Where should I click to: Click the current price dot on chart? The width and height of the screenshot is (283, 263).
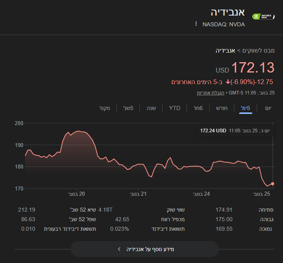click(273, 184)
